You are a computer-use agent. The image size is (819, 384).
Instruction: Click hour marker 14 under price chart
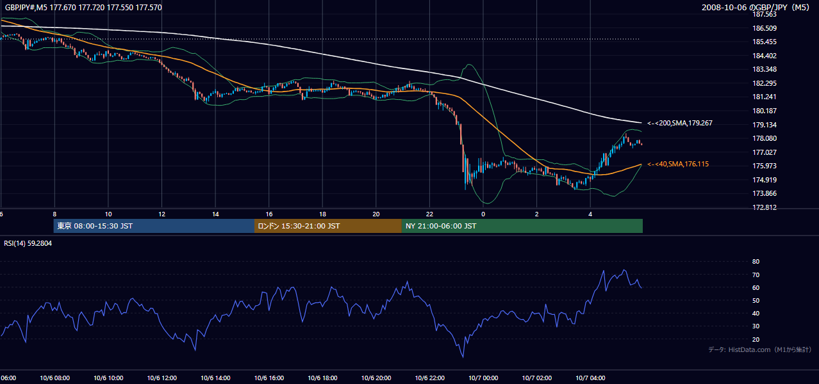click(215, 214)
